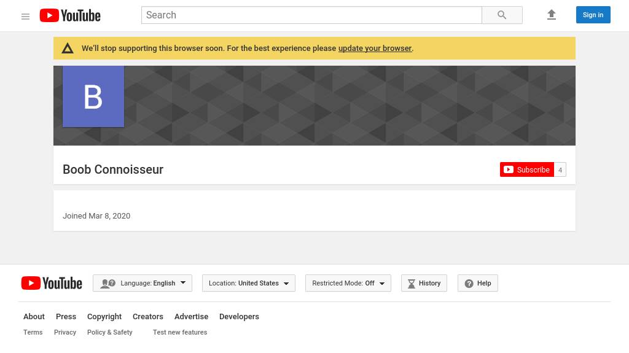Image resolution: width=629 pixels, height=353 pixels.
Task: Open the Privacy footer link
Action: (x=65, y=332)
